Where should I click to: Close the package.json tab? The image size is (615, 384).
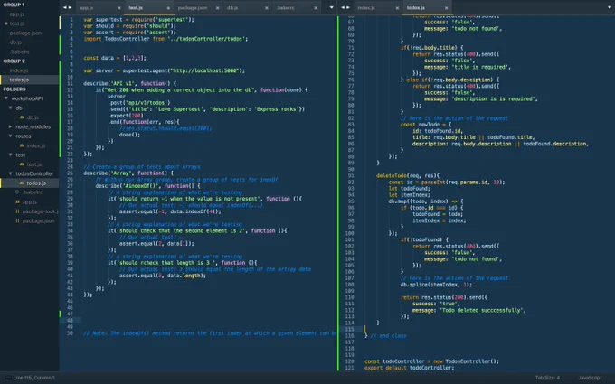[217, 8]
